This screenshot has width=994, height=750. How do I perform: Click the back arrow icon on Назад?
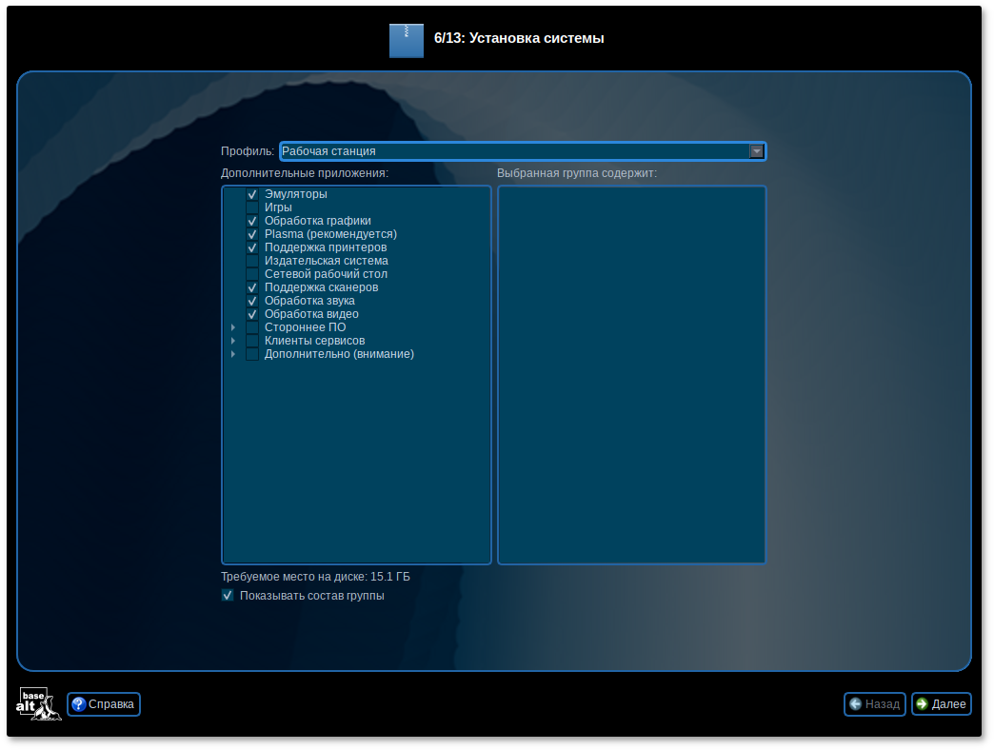pos(855,704)
